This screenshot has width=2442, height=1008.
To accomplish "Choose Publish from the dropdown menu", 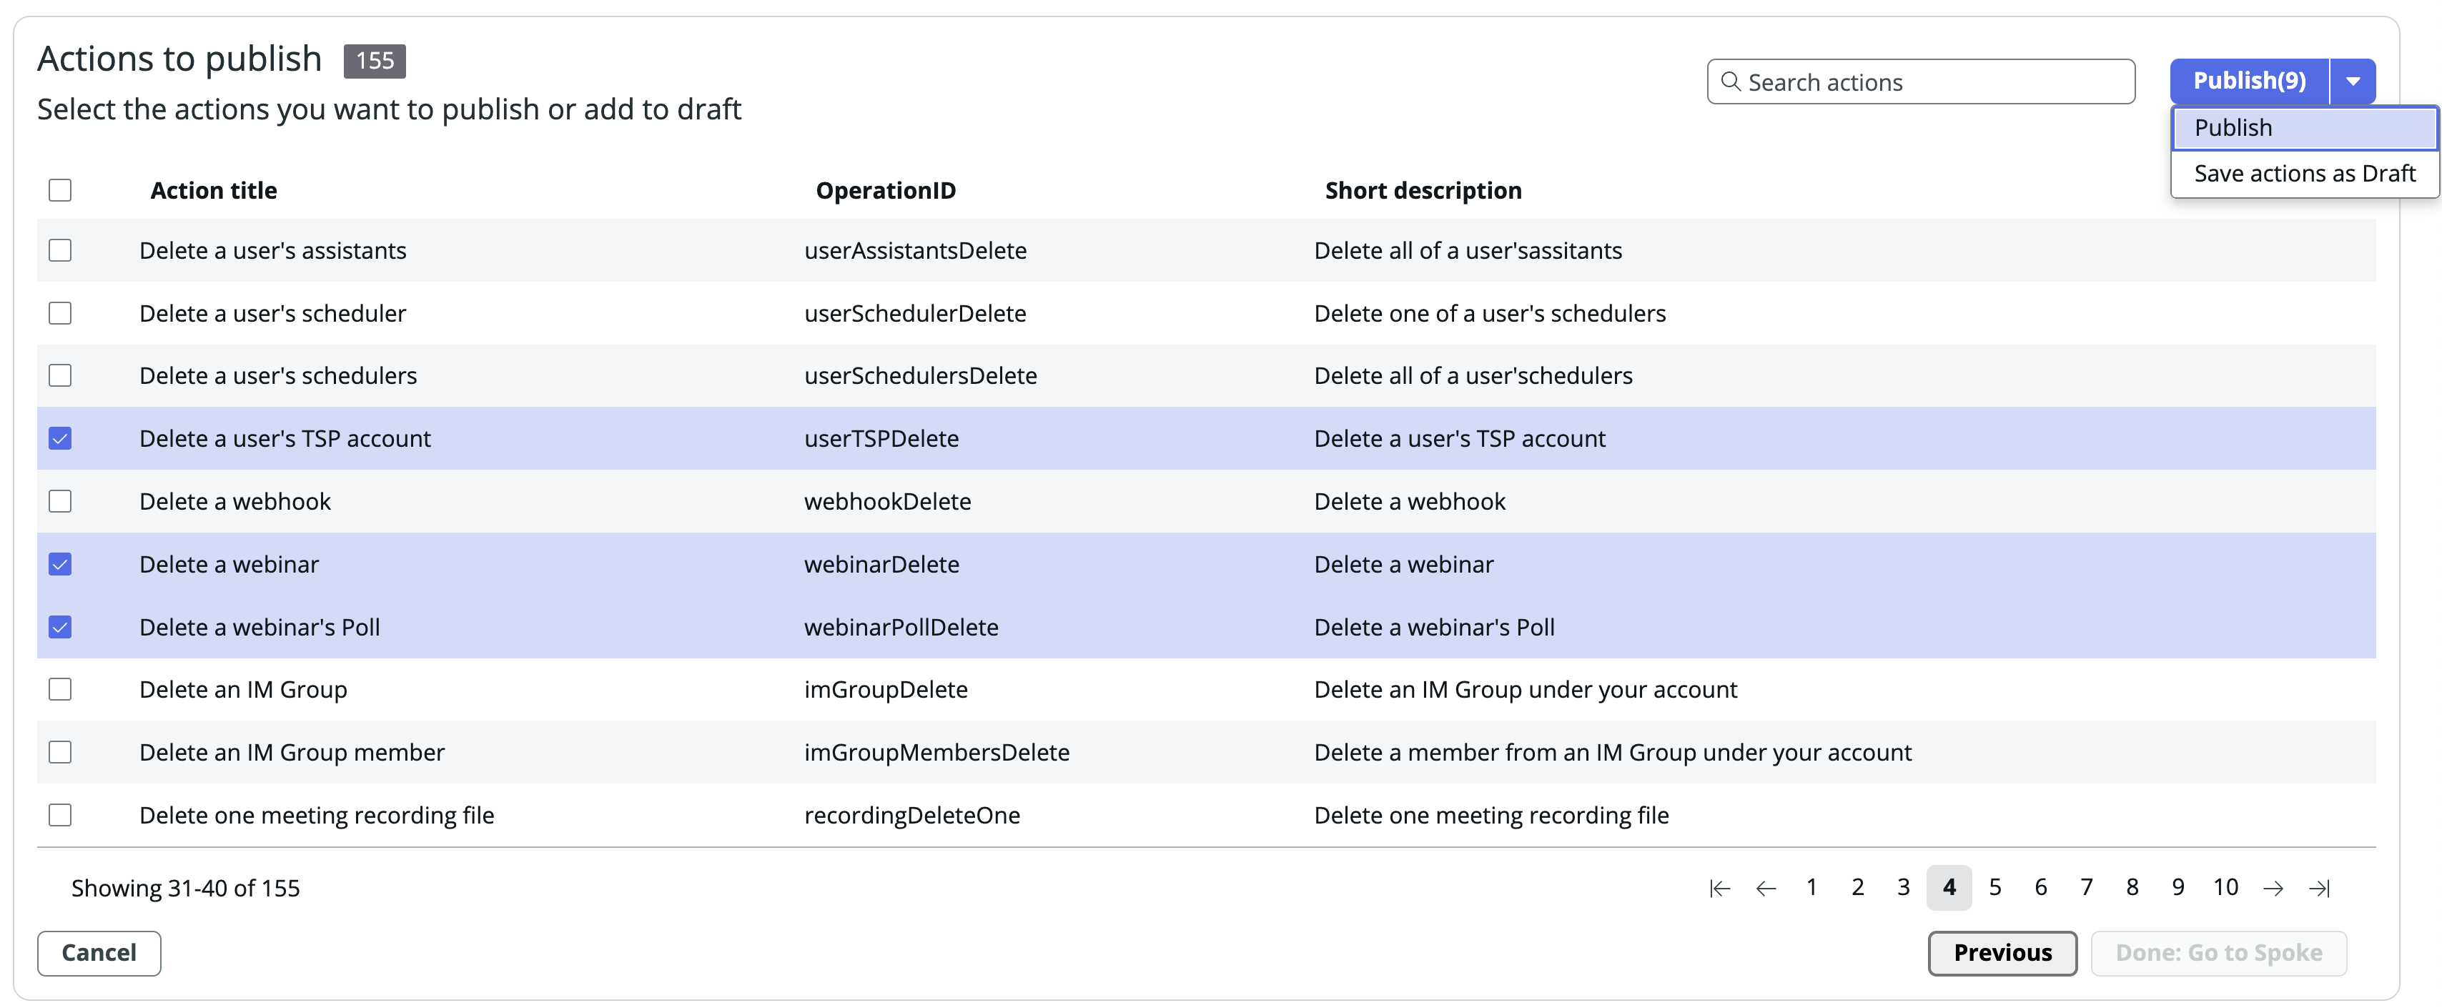I will pos(2305,128).
